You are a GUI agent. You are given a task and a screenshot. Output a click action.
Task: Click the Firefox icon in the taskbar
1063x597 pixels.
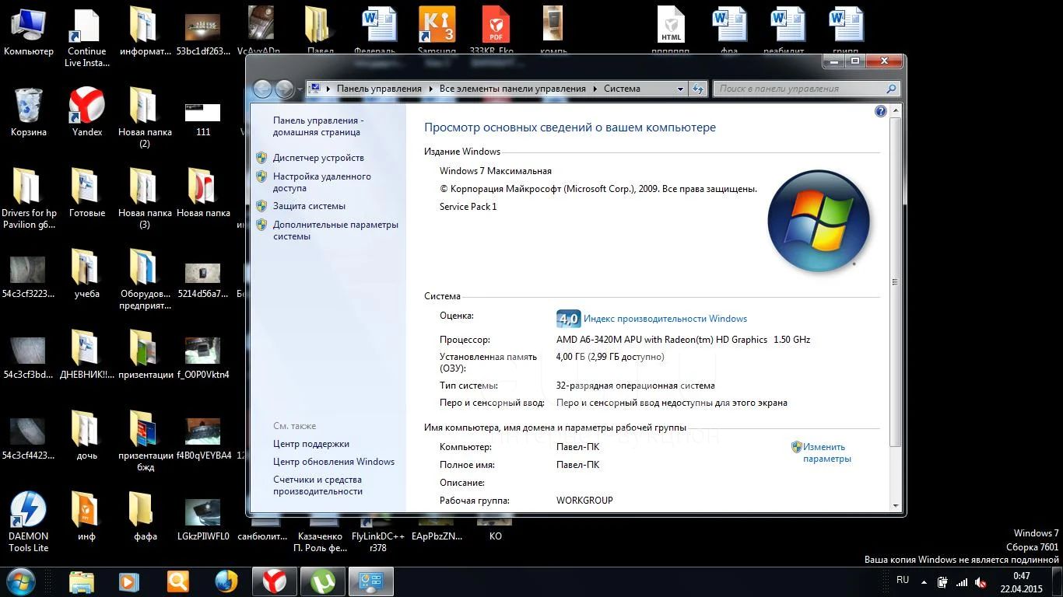pos(226,581)
